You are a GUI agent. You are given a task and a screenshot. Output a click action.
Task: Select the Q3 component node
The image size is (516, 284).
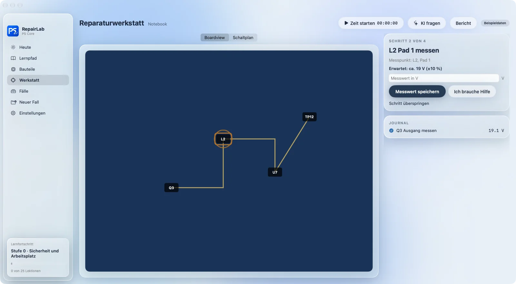coord(172,188)
